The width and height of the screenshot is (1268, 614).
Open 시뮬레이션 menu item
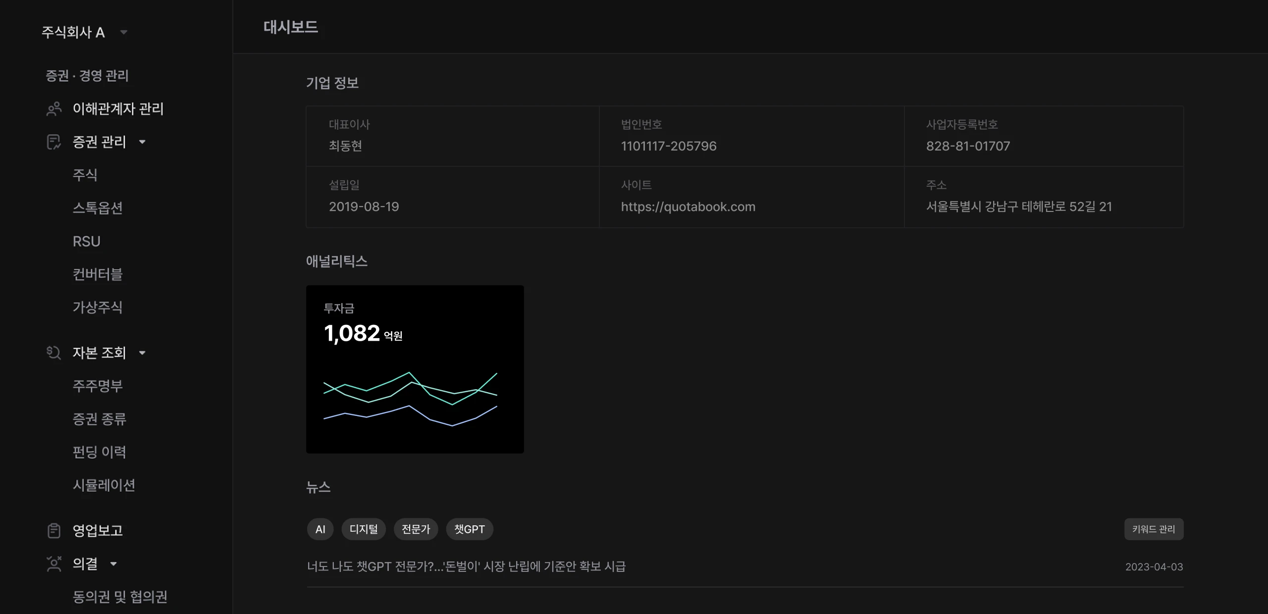click(104, 485)
